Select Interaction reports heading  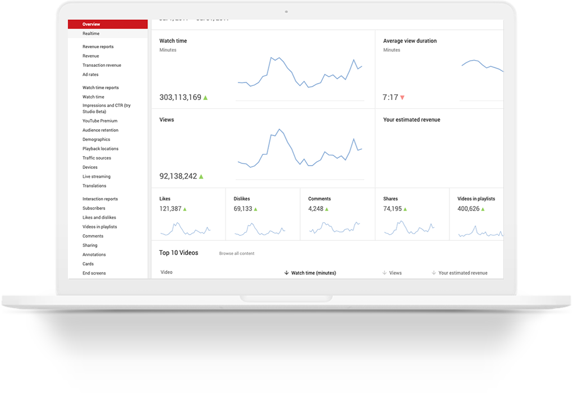(100, 199)
